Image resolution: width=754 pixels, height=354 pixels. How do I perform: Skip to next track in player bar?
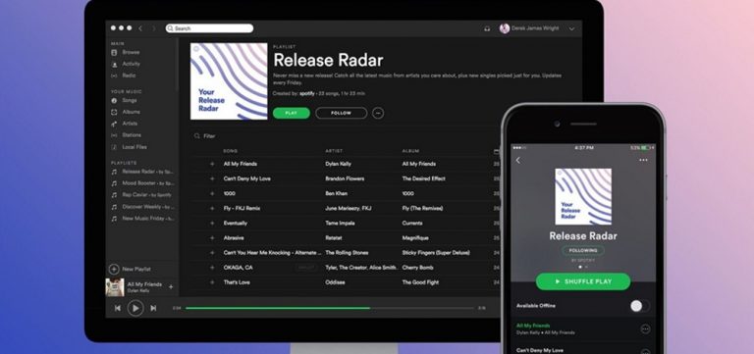tap(153, 308)
